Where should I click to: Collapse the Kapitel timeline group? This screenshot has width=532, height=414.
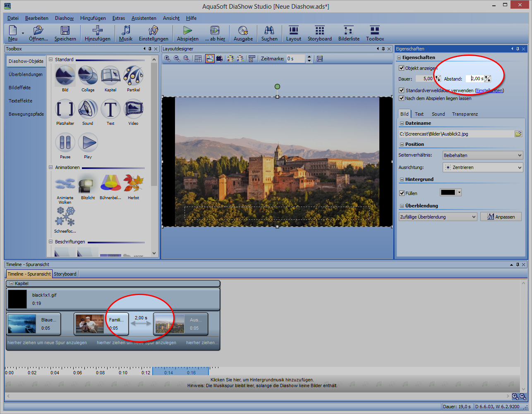[x=12, y=283]
